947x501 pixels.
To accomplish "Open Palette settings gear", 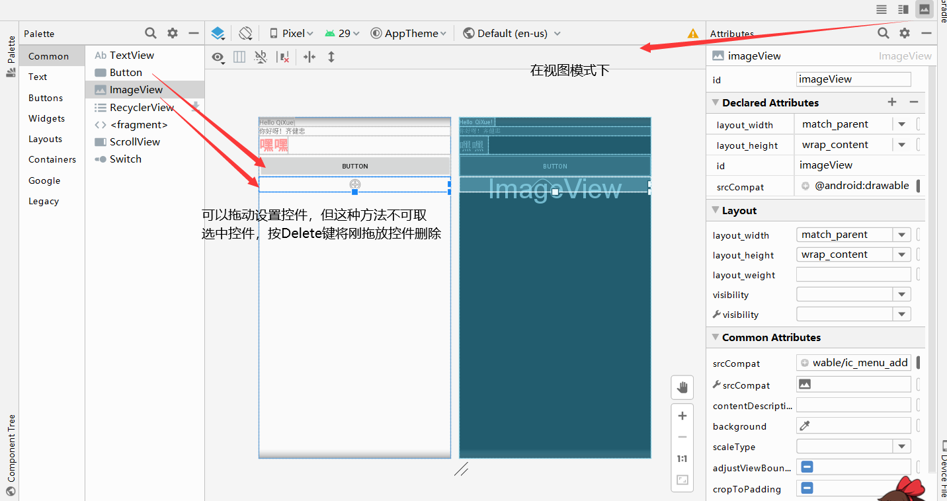I will (173, 33).
